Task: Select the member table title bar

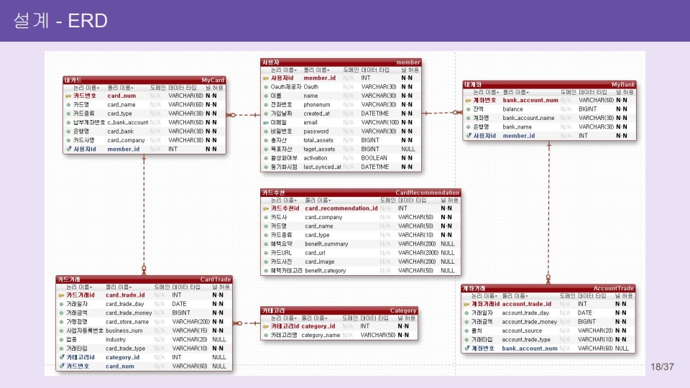Action: pyautogui.click(x=341, y=63)
